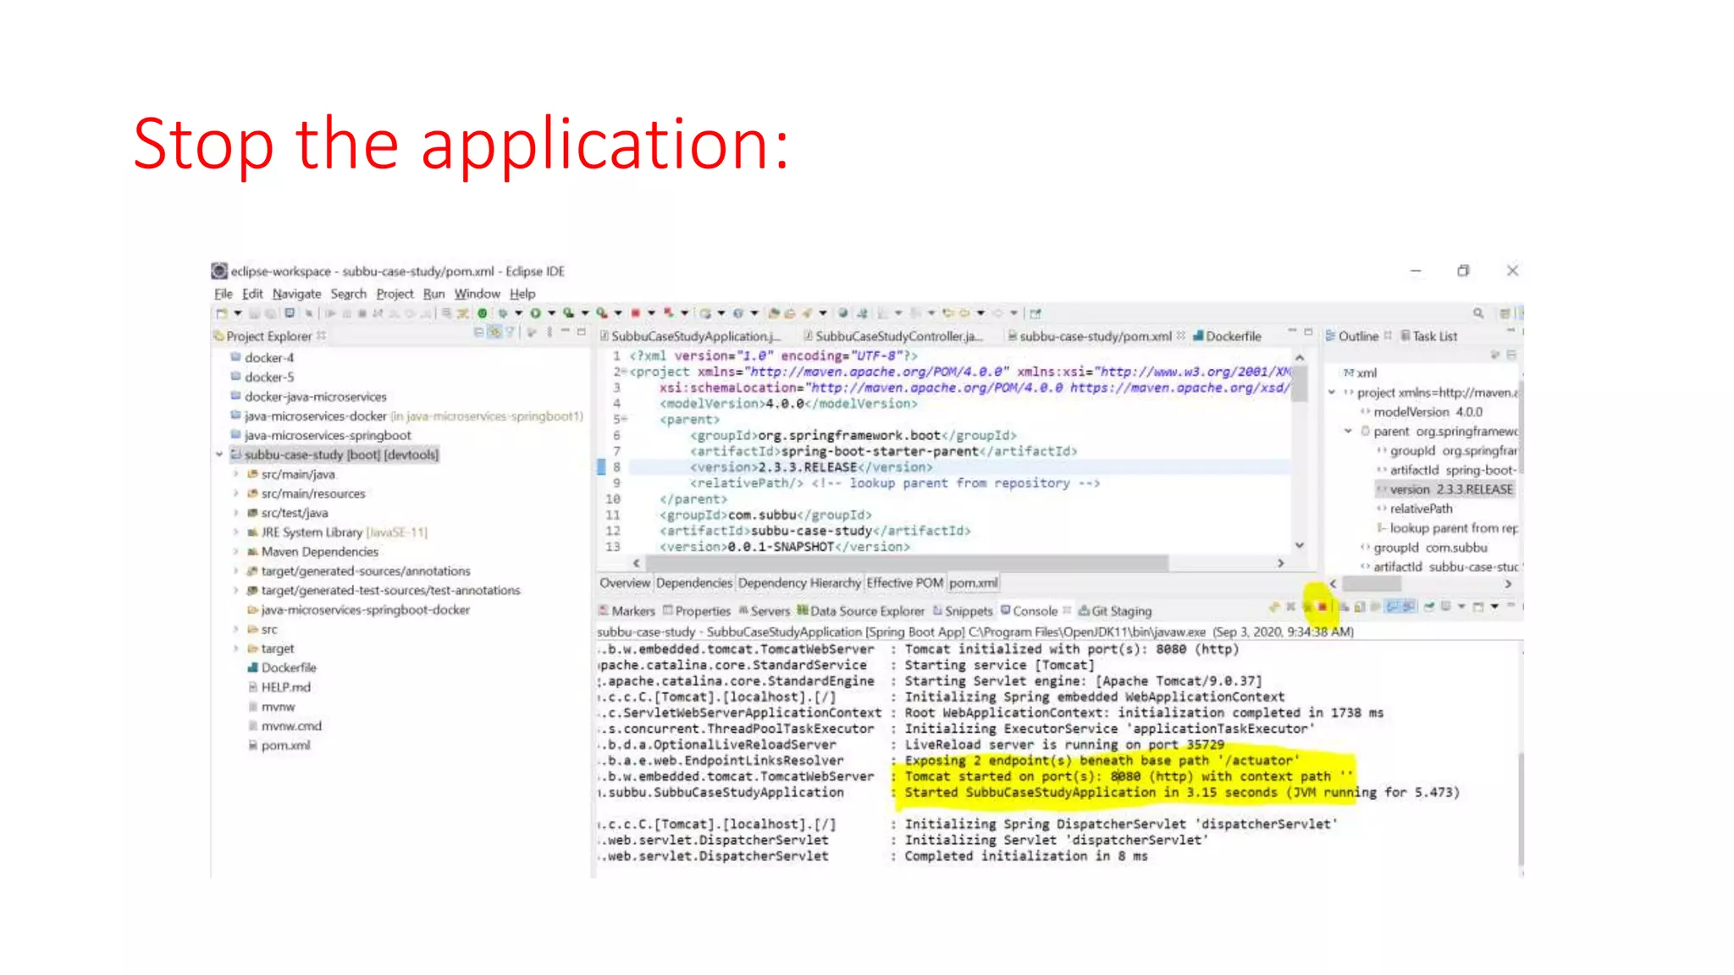
Task: Expand the target folder in Project Explorer
Action: tap(236, 648)
